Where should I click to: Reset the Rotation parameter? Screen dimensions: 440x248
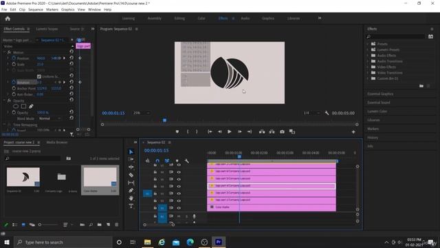pos(71,82)
